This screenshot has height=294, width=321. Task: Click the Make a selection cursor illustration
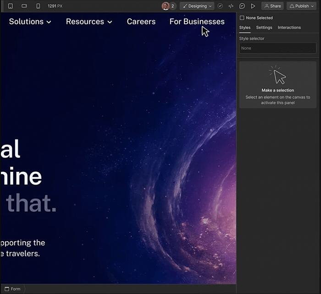(x=278, y=74)
